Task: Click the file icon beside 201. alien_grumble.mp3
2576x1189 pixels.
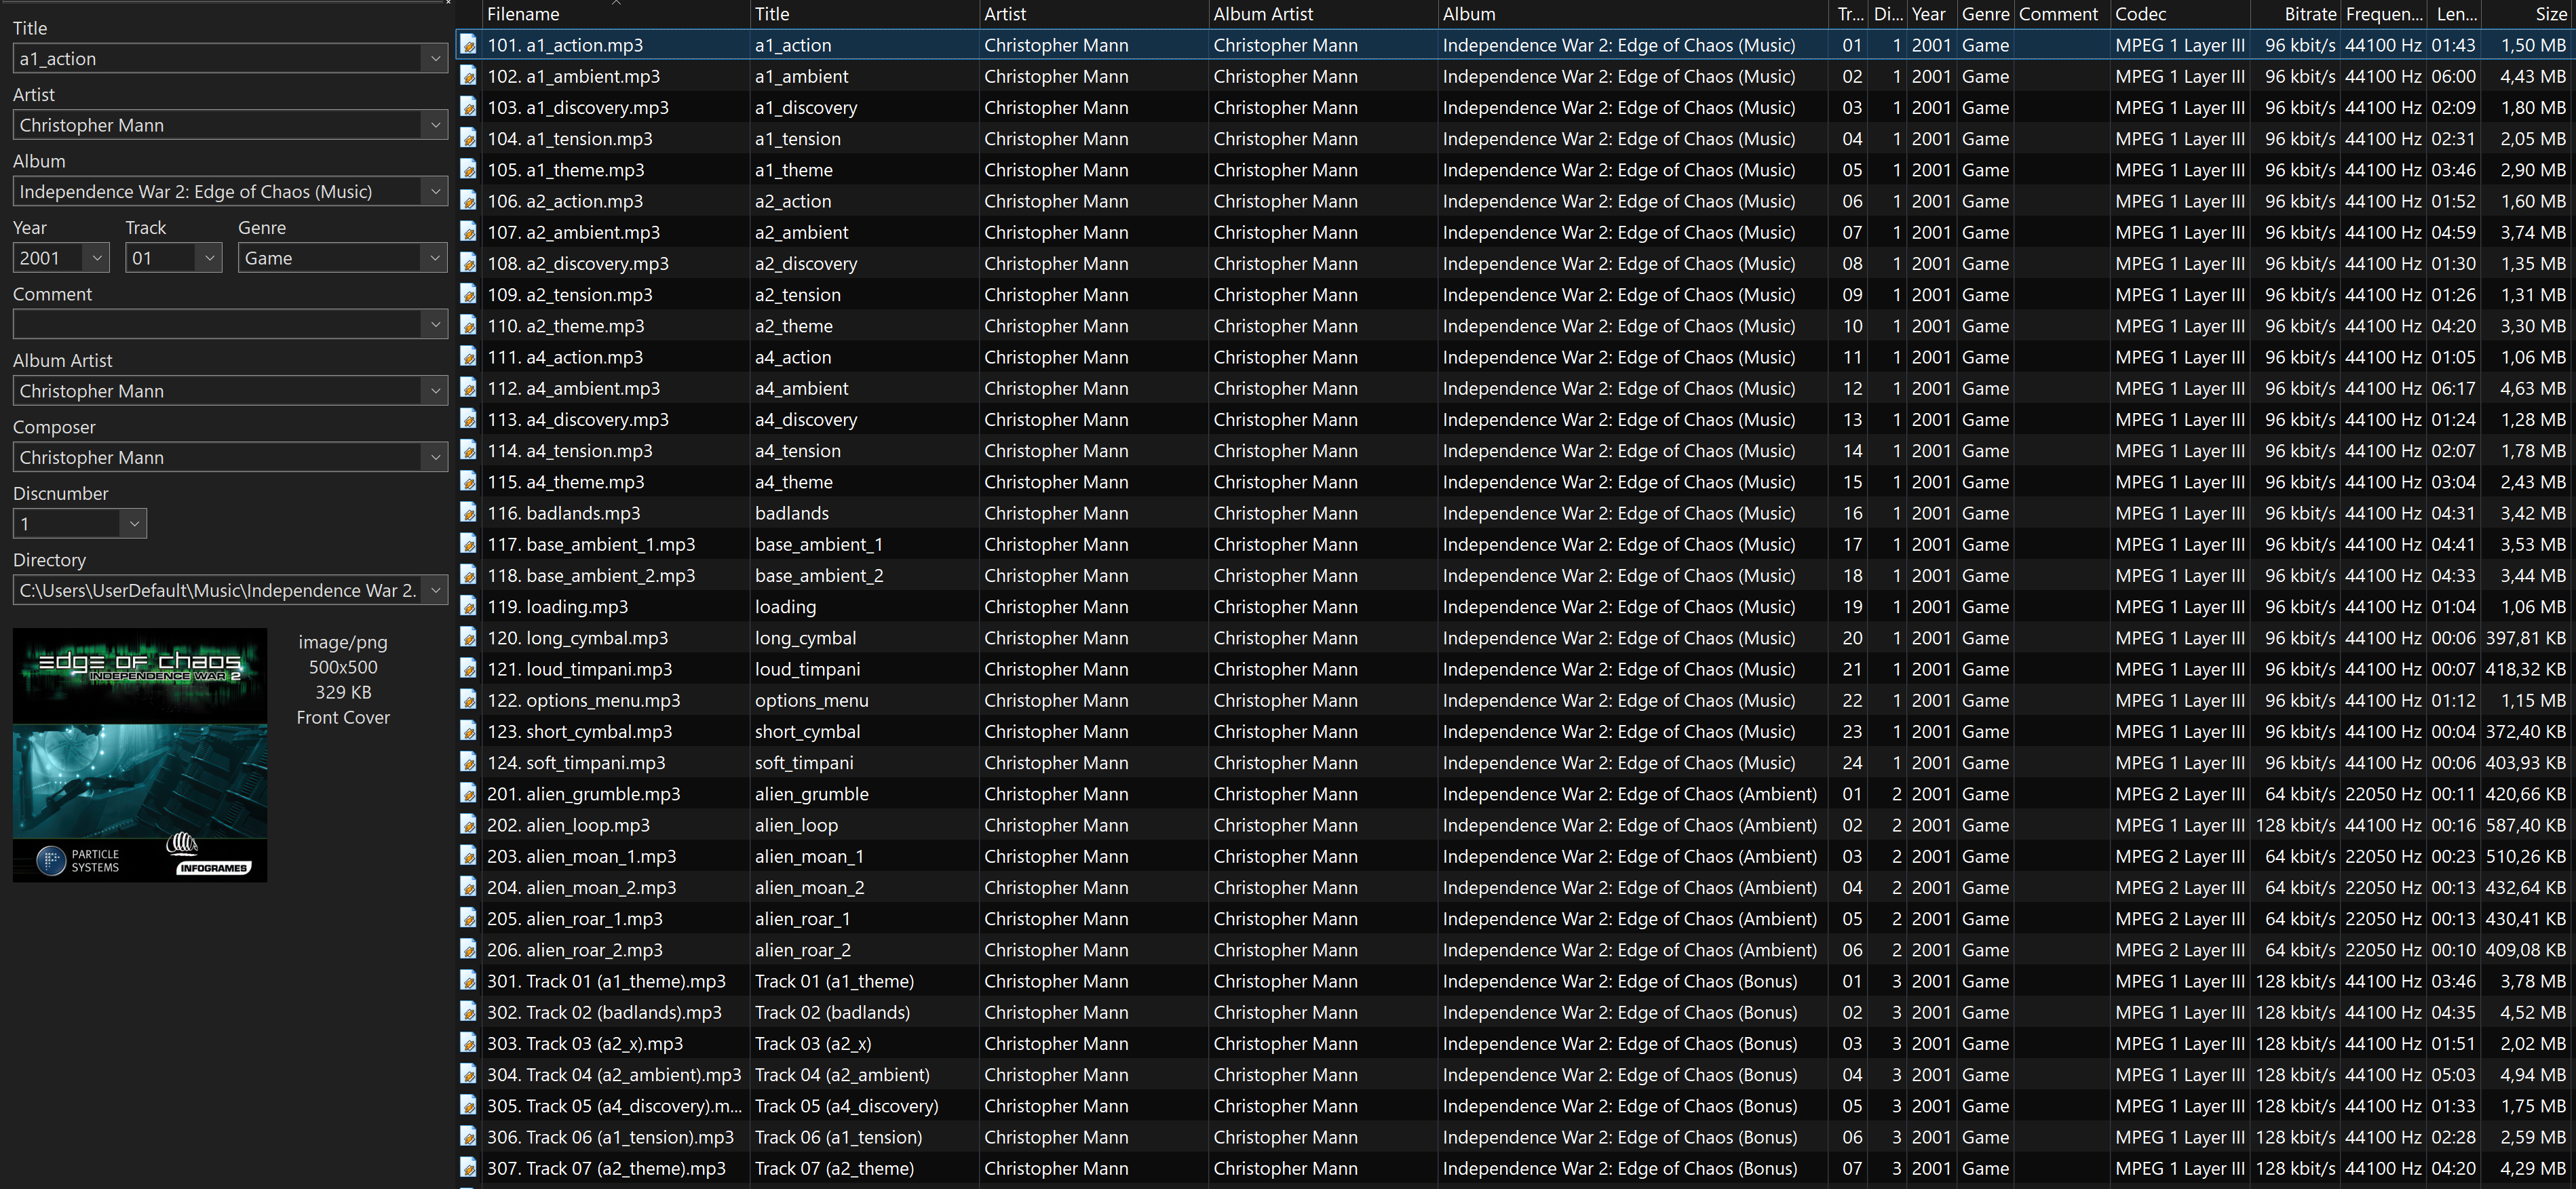Action: [x=468, y=794]
